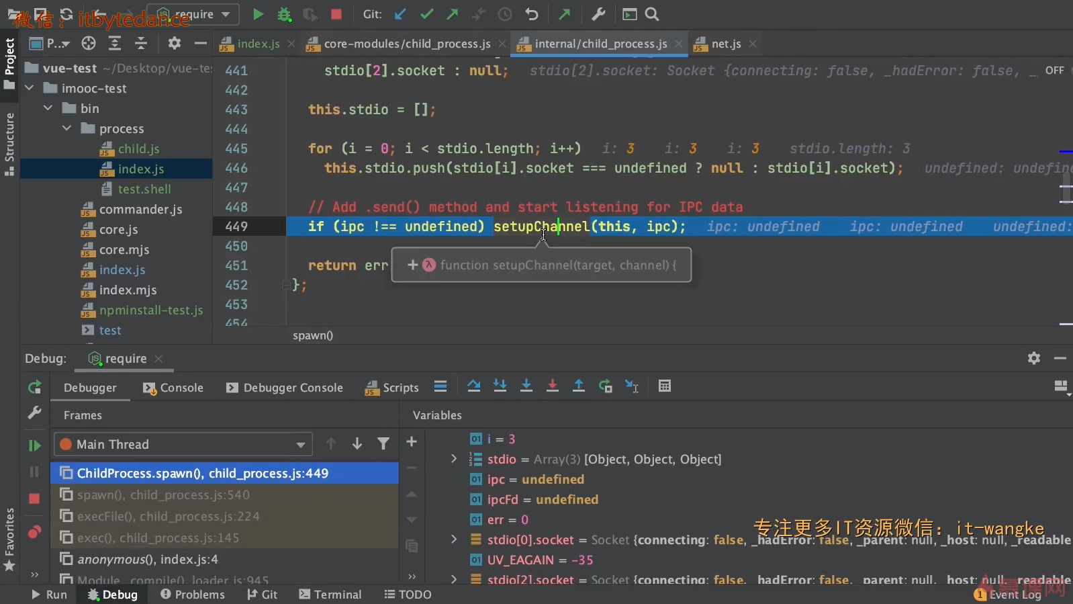The height and width of the screenshot is (604, 1073).
Task: Commit changes with Git checkmark
Action: [426, 14]
